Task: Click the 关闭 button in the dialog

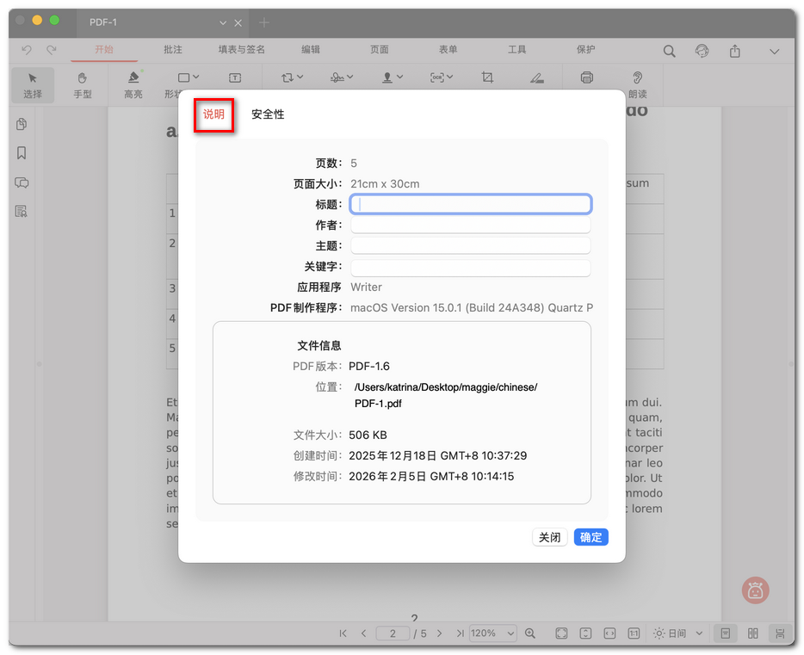Action: pyautogui.click(x=549, y=536)
